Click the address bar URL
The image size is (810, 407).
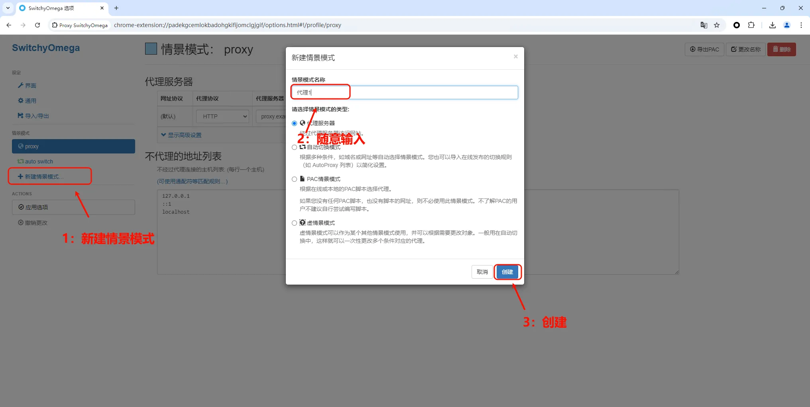228,25
